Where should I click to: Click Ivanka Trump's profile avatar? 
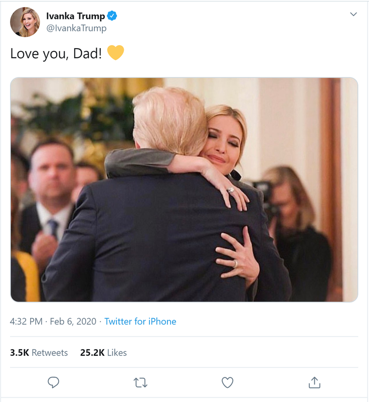pyautogui.click(x=25, y=22)
